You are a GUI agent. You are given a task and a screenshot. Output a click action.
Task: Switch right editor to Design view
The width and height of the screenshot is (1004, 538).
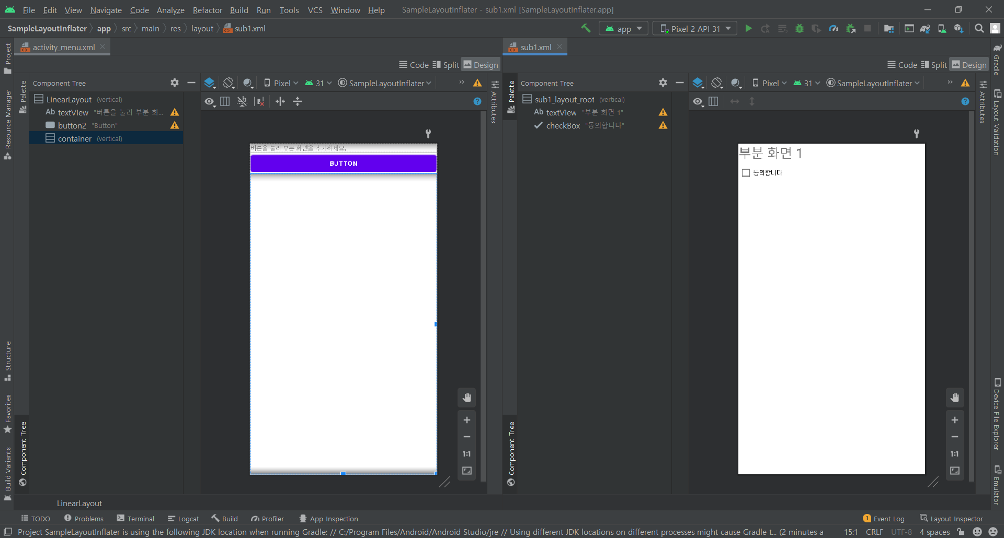pos(969,65)
